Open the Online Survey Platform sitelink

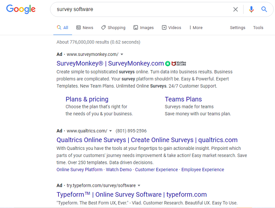pyautogui.click(x=79, y=170)
